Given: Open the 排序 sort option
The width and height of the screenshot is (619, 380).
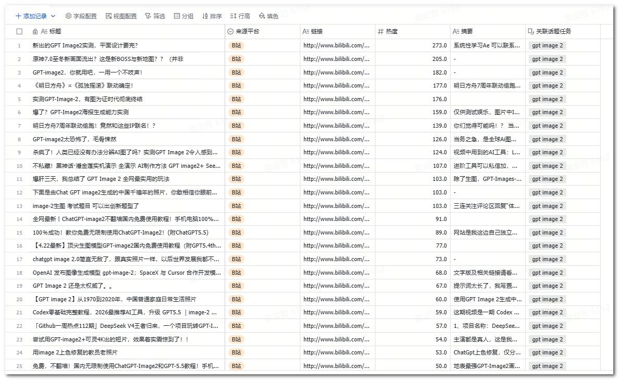Looking at the screenshot, I should 212,16.
